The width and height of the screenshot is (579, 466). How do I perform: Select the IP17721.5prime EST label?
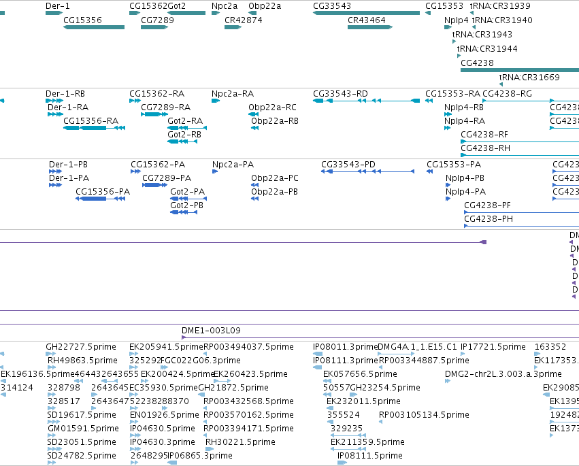493,347
